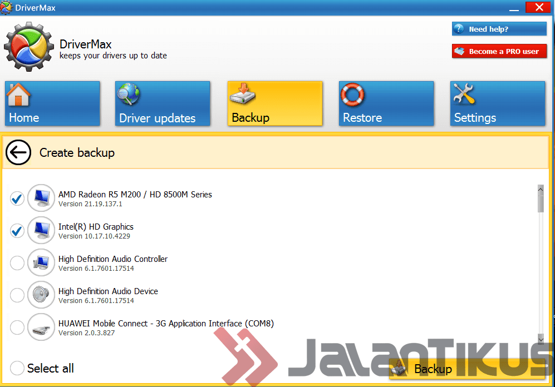Click 'HUAWEI Mobile Connect - 3G Application Interface (COM8)' text
Screen dimensions: 555x387
click(166, 324)
